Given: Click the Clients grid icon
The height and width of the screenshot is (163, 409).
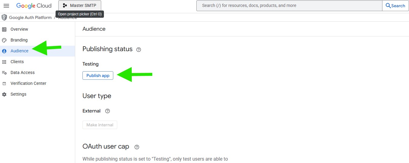Looking at the screenshot, I should pos(4,62).
